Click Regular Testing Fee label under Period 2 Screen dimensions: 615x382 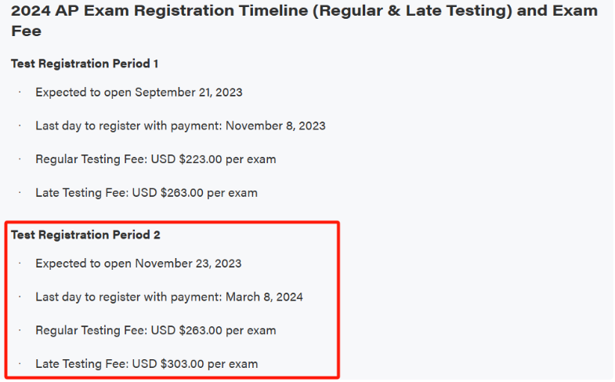[x=92, y=330]
